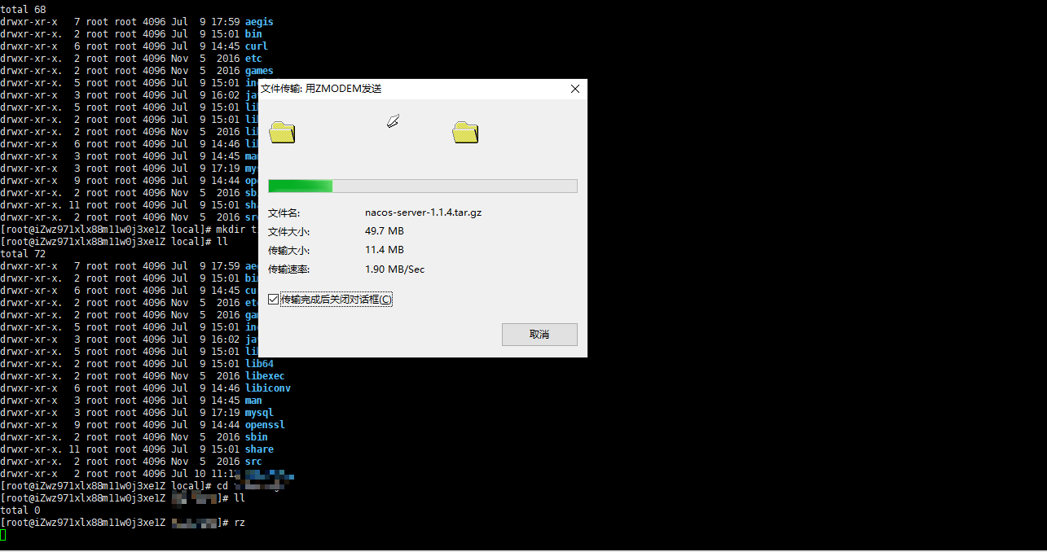This screenshot has width=1047, height=552.
Task: Click the destination open folder icon
Action: click(x=465, y=132)
